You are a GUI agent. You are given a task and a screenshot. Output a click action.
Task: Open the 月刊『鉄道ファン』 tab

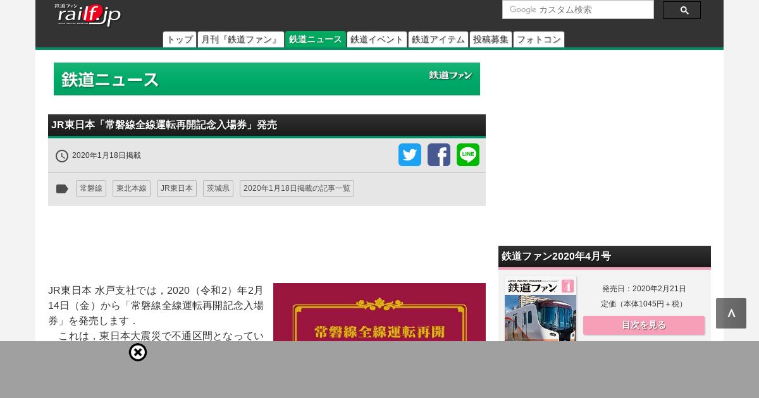click(x=241, y=39)
